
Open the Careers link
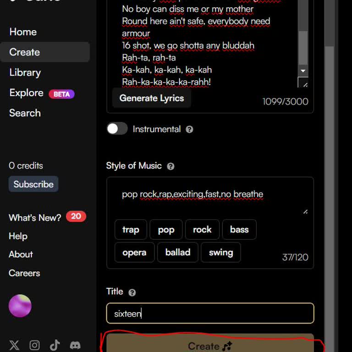pyautogui.click(x=24, y=273)
